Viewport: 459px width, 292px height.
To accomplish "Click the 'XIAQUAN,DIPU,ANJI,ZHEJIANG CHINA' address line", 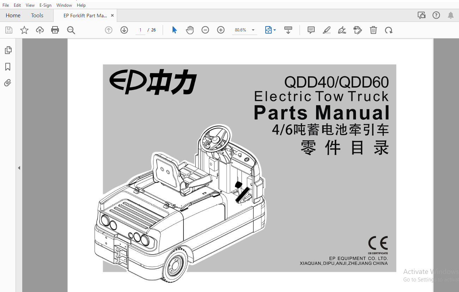I will coord(344,263).
